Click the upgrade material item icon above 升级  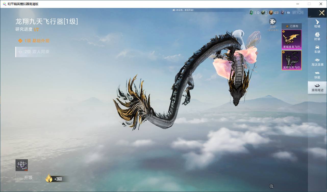pos(22,165)
